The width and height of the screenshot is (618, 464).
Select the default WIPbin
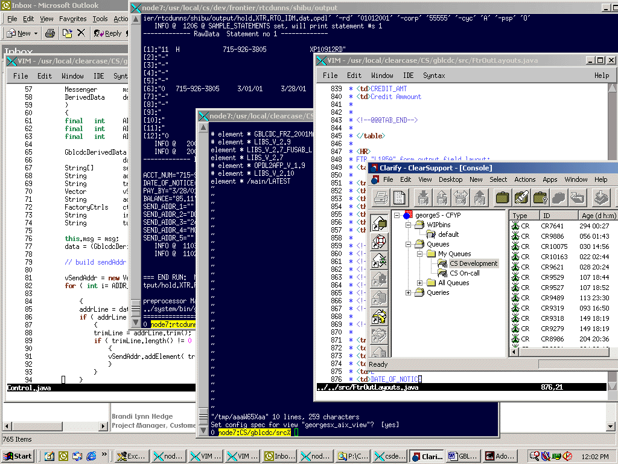coord(448,234)
